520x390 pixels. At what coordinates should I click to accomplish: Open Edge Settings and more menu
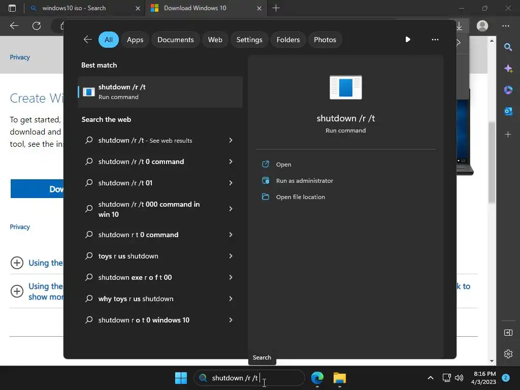[505, 25]
